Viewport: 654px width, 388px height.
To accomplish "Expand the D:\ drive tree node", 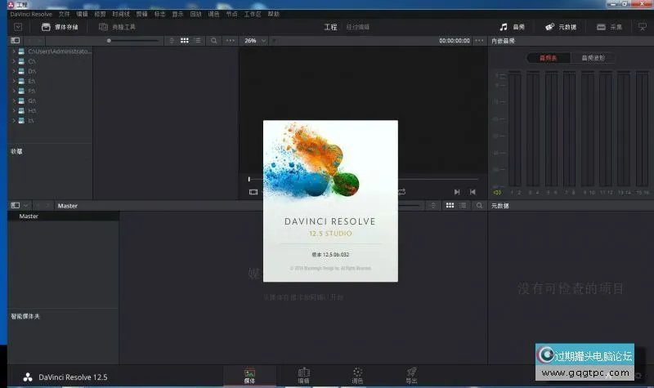I will point(14,71).
